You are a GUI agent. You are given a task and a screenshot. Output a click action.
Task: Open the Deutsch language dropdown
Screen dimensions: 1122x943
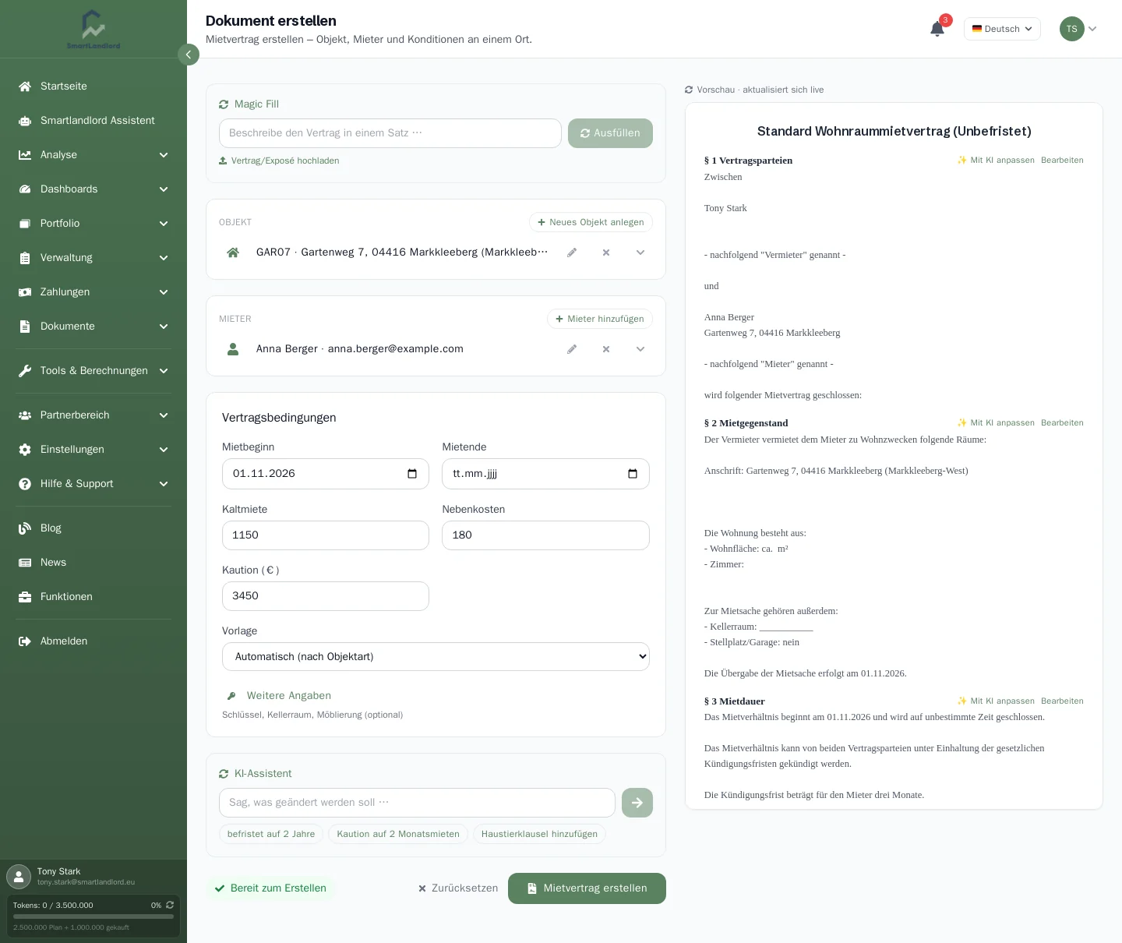[1002, 29]
